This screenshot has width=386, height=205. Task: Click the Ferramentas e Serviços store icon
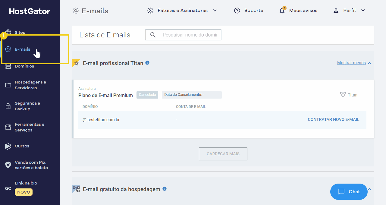point(8,127)
